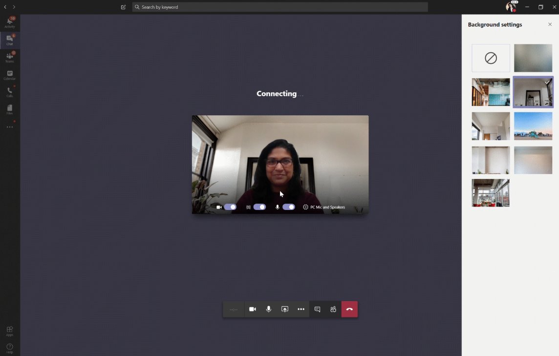
Task: Choose selected room with mirror background
Action: coord(533,92)
